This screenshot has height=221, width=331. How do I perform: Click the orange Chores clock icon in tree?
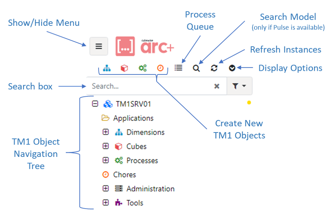[105, 175]
